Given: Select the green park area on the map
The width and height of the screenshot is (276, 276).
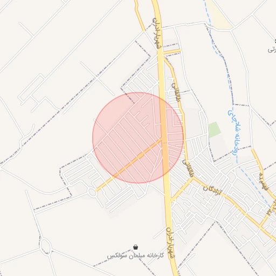Looking at the screenshot, I should 215,130.
